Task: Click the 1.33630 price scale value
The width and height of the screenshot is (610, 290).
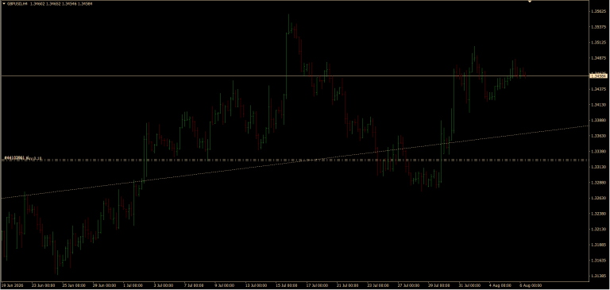Action: click(x=598, y=136)
